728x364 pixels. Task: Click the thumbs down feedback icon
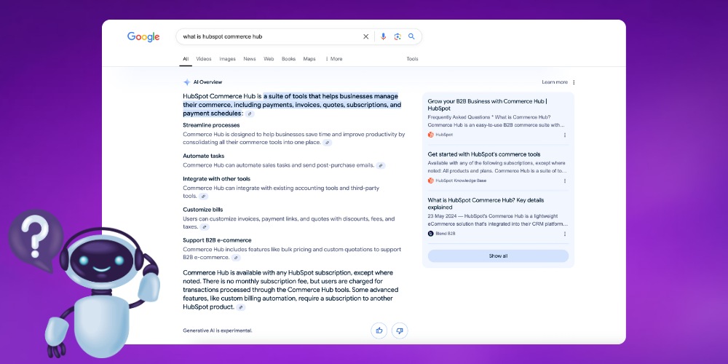pos(399,331)
